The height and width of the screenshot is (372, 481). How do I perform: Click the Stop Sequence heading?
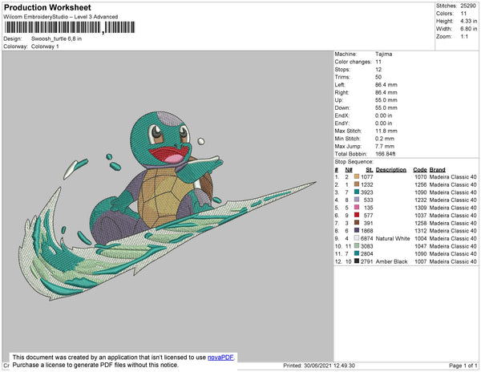click(354, 162)
